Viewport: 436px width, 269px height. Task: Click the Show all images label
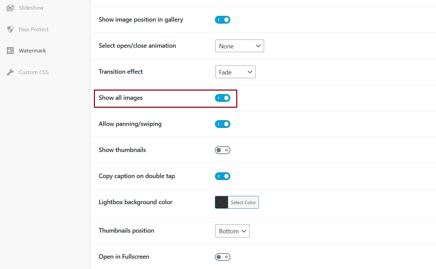pos(121,98)
